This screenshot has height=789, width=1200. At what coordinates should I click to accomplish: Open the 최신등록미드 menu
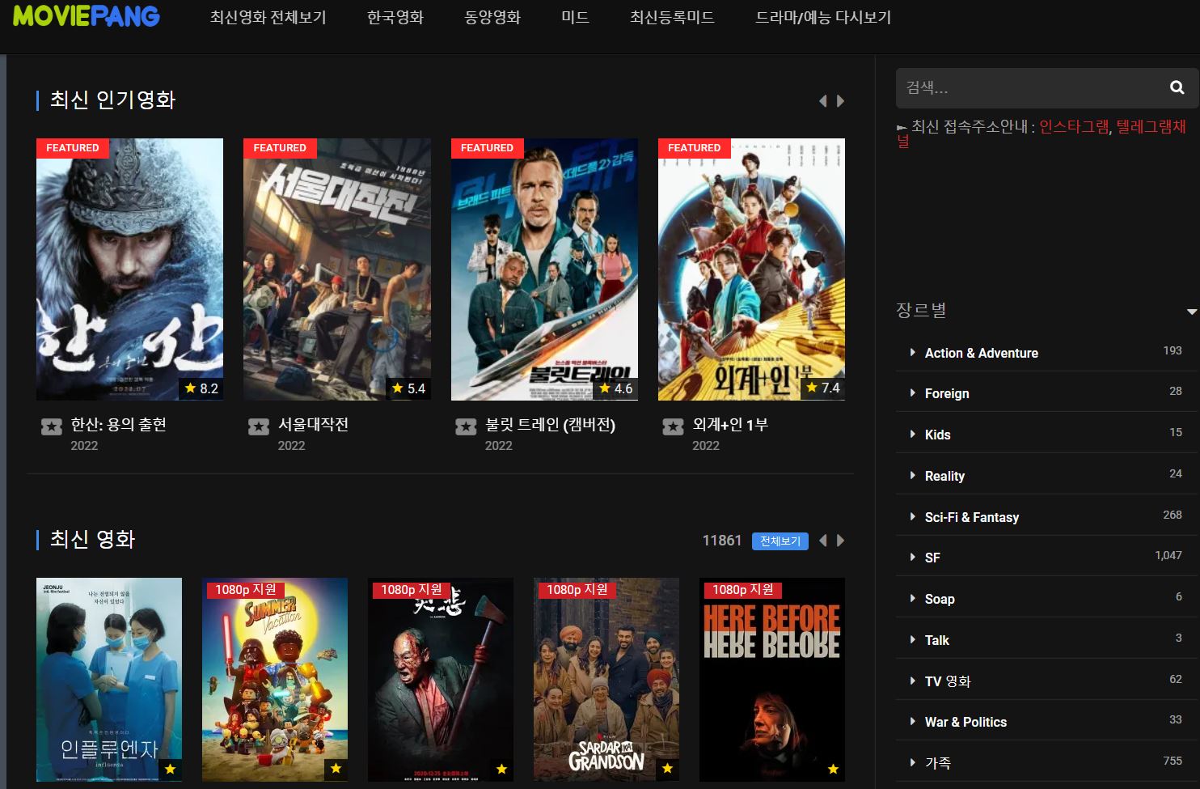pos(672,17)
